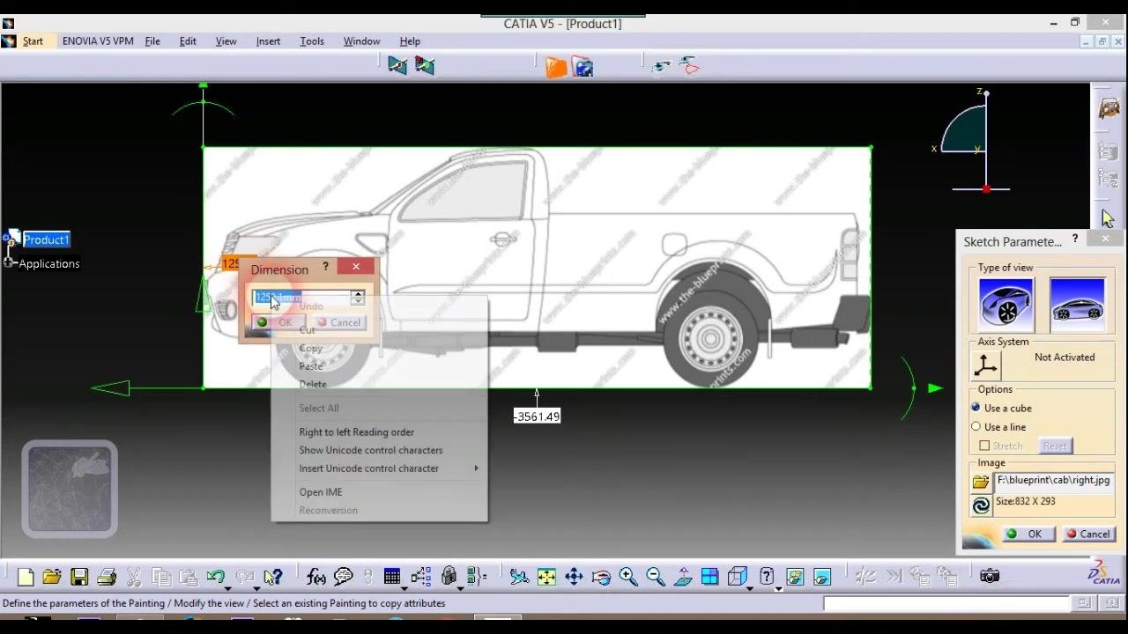Click the Create Multi-View icon
Viewport: 1128px width, 634px height.
709,577
